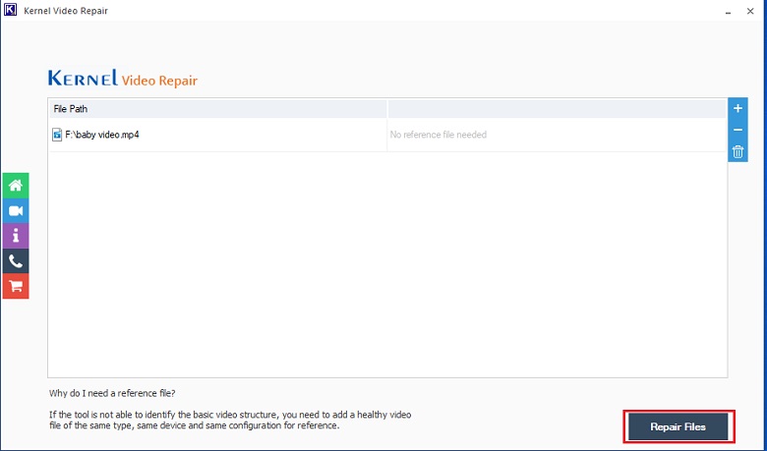Viewport: 767px width, 451px height.
Task: Click the 'No reference file needed' cell
Action: point(557,135)
